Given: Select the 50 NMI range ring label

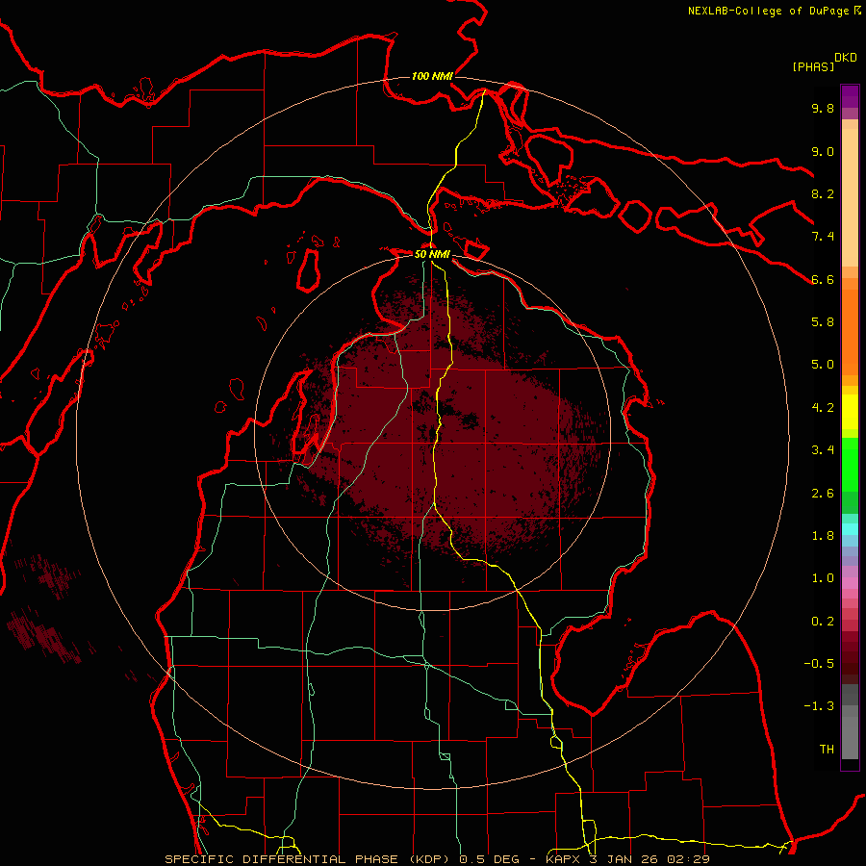Looking at the screenshot, I should click(432, 254).
